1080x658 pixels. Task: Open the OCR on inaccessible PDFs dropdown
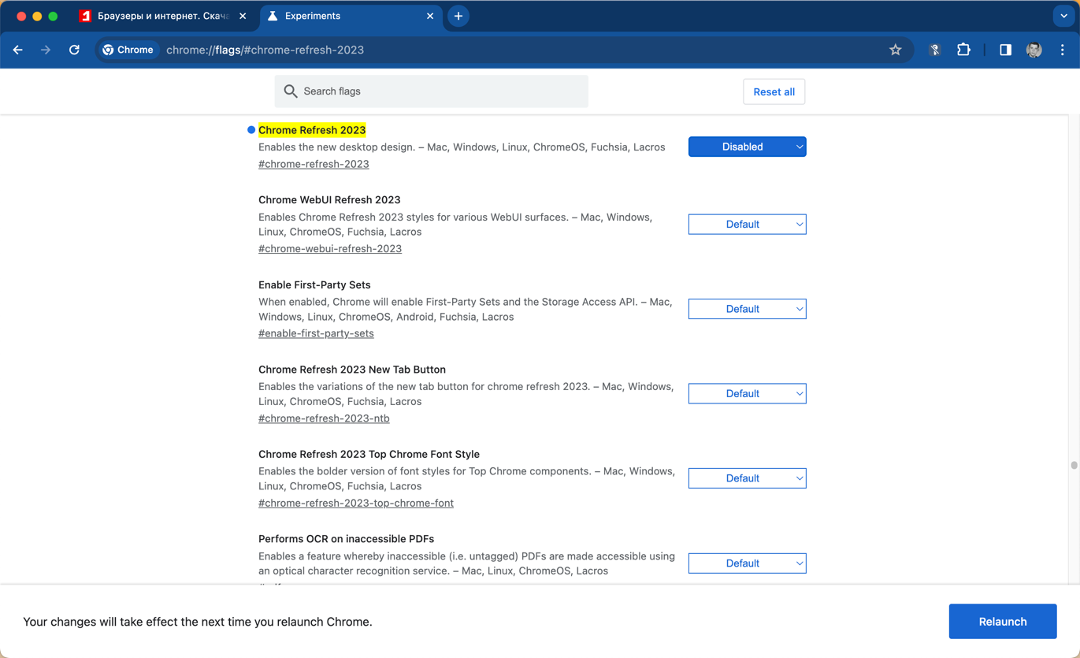tap(747, 563)
